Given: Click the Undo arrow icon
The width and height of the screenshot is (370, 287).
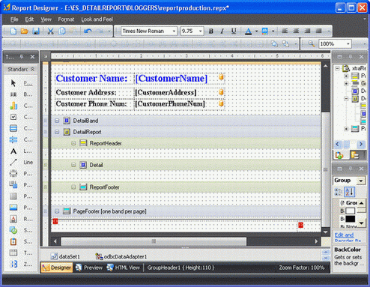Looking at the screenshot, I should pyautogui.click(x=88, y=31).
